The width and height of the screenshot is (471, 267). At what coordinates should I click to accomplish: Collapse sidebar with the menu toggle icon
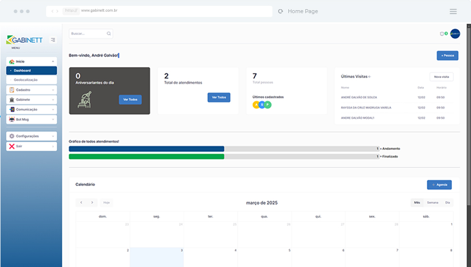coord(53,40)
